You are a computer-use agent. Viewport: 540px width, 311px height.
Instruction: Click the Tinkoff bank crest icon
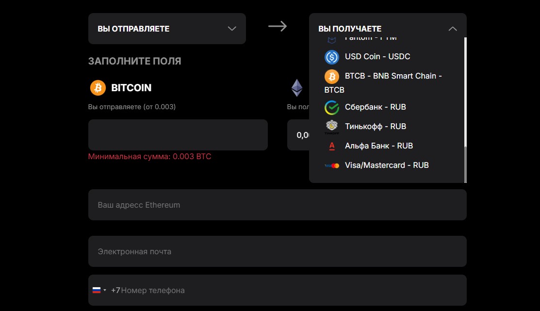pos(332,127)
